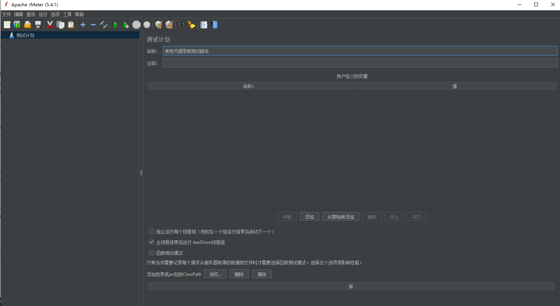Collapse all nodes with the minus icon
This screenshot has height=306, width=560.
[93, 25]
